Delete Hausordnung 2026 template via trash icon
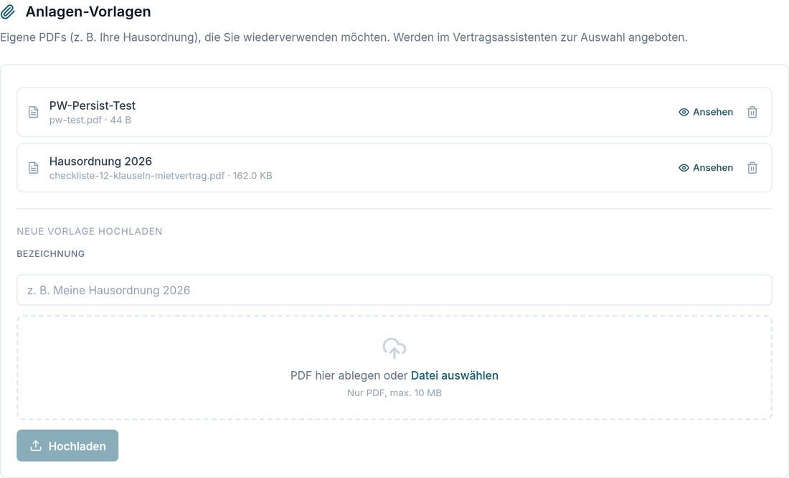 coord(752,168)
